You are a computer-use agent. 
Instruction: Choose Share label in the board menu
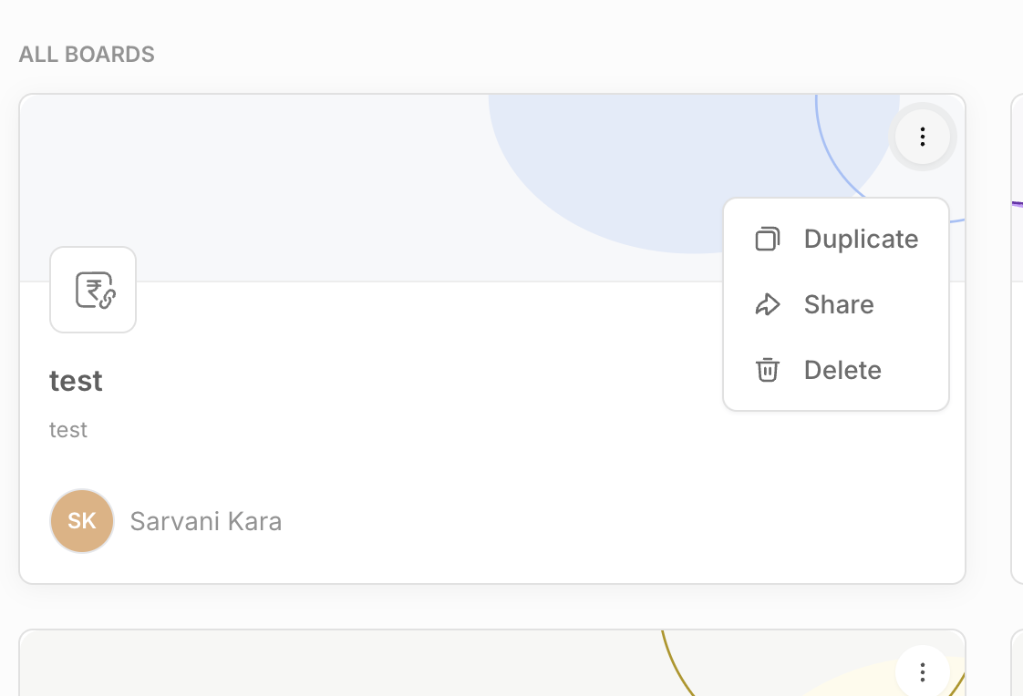pyautogui.click(x=839, y=304)
